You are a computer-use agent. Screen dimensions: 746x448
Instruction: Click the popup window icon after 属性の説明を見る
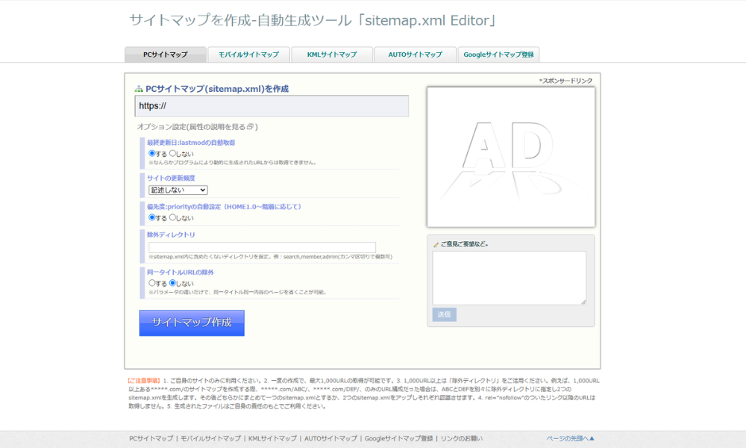coord(251,127)
